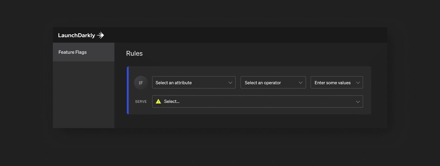Click the blank space right of Rules heading
This screenshot has height=166, width=440.
251,54
